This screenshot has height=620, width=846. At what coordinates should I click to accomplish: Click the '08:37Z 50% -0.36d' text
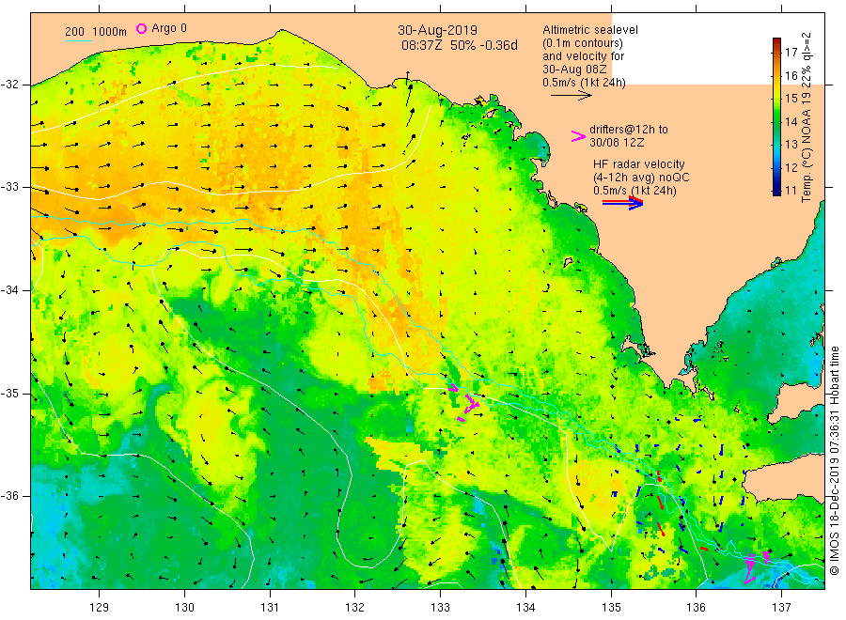pyautogui.click(x=459, y=45)
